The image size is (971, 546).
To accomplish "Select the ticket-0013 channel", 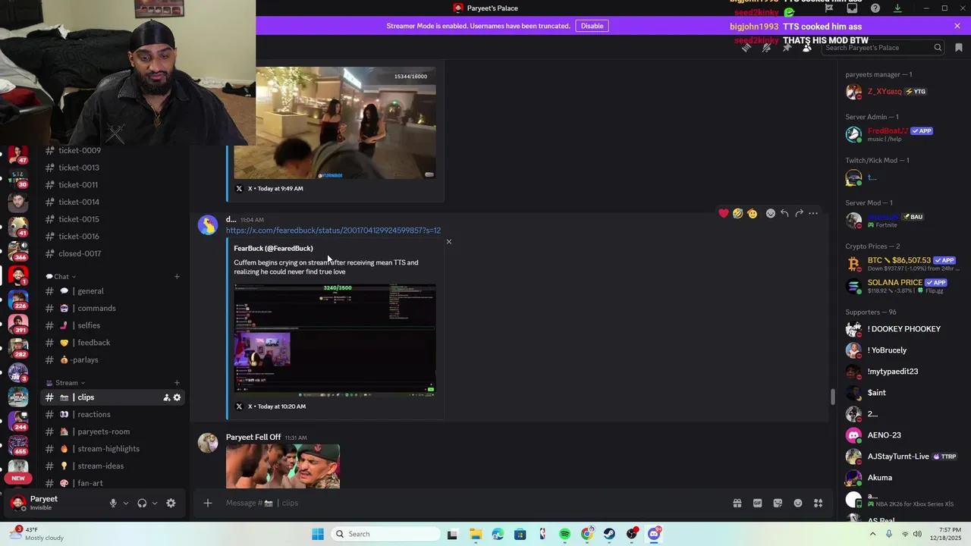I will point(112,168).
